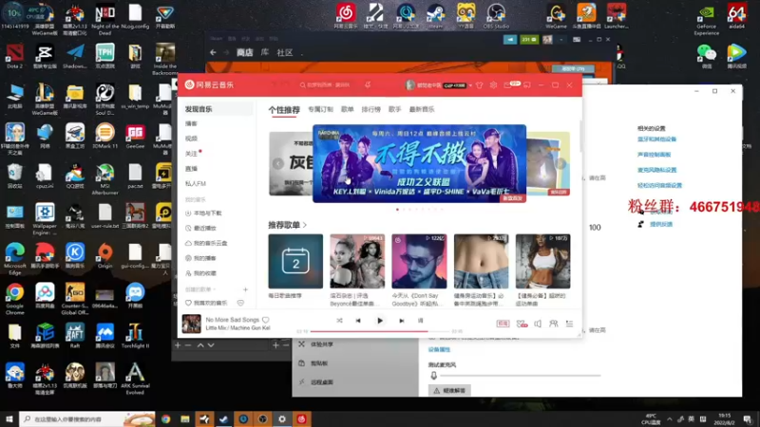Image resolution: width=760 pixels, height=427 pixels.
Task: Click 疑难解答 button in Settings window
Action: [449, 390]
